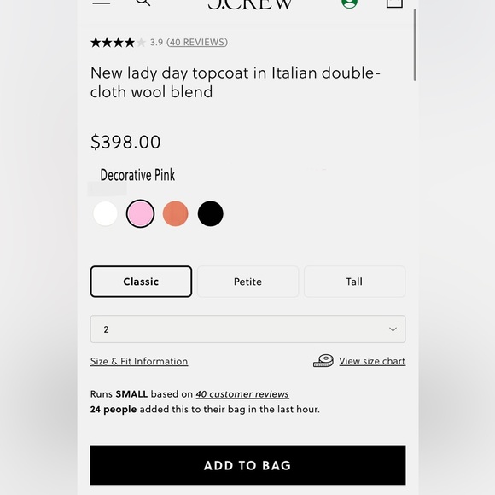
Task: Open the 40 Reviews link
Action: click(197, 43)
